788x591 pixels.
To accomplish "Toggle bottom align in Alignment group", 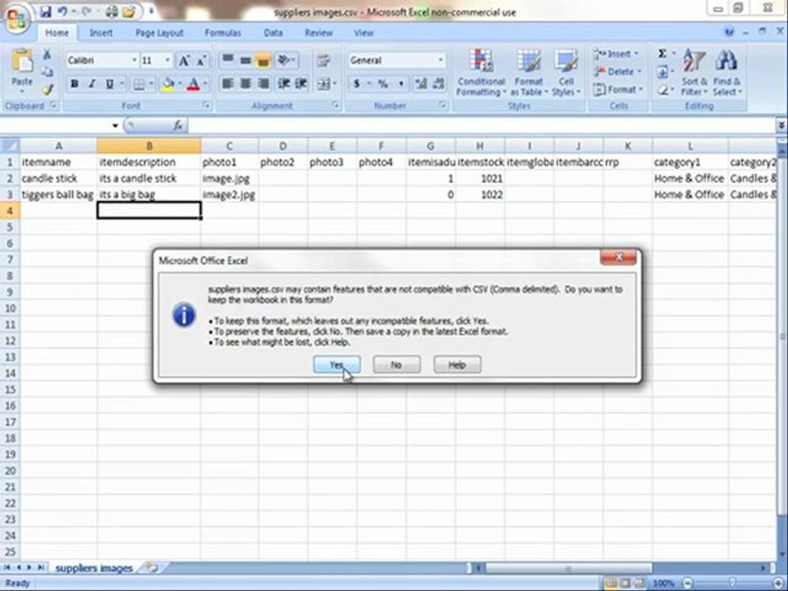I will click(x=263, y=61).
